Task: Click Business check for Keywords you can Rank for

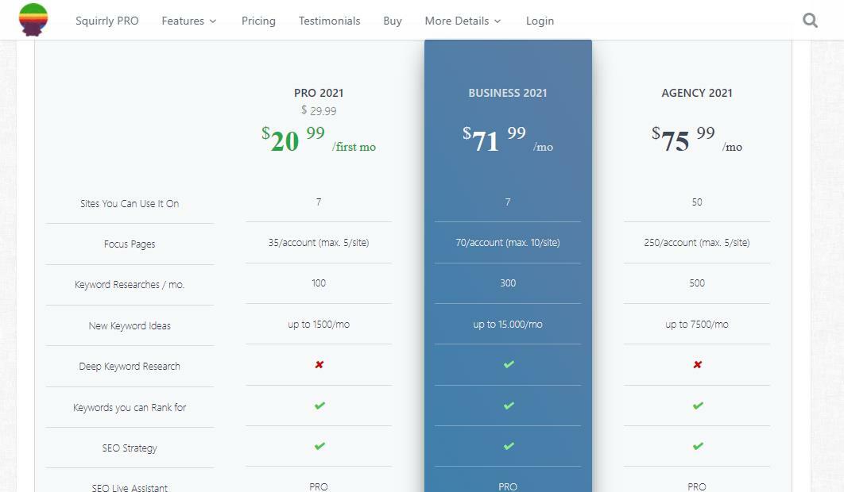Action: tap(508, 406)
